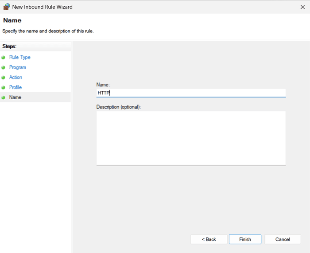
Task: Open the Program step in sidebar
Action: tap(18, 67)
